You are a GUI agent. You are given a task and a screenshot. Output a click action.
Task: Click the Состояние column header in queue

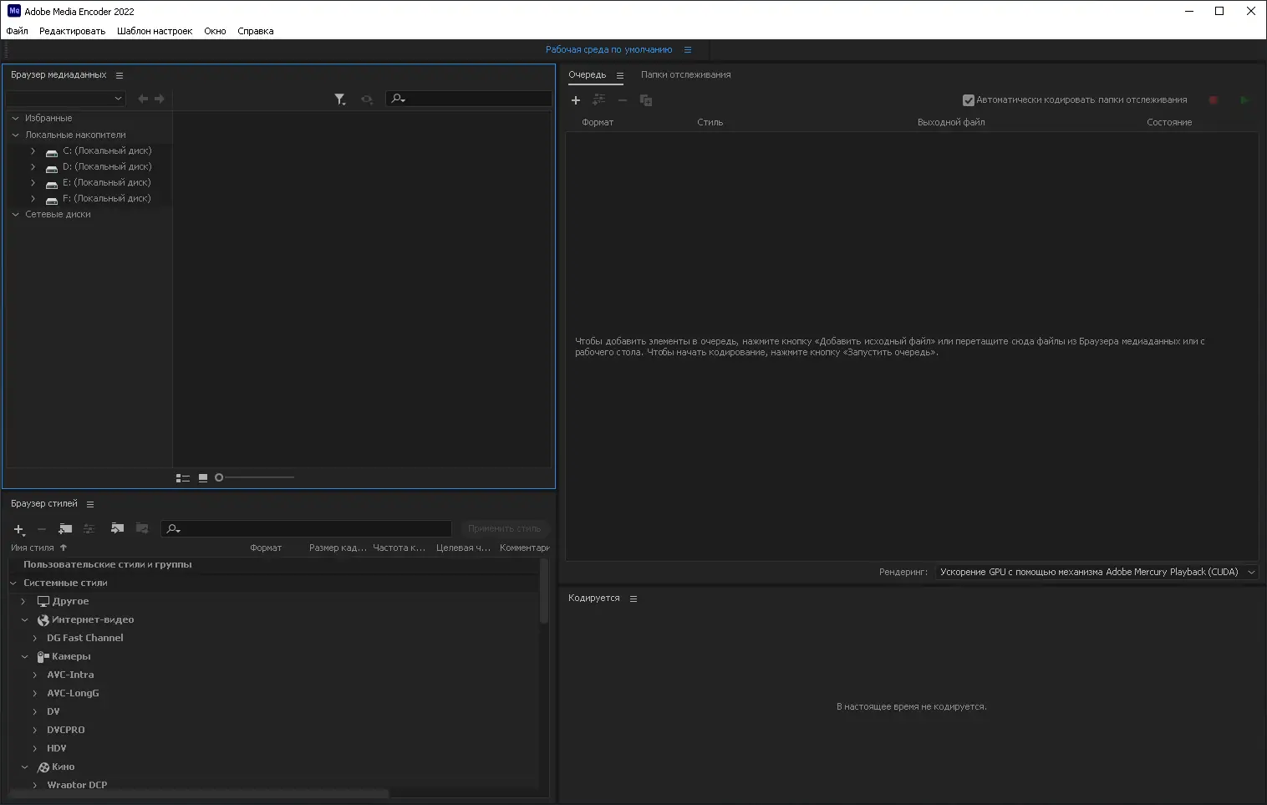pos(1169,123)
